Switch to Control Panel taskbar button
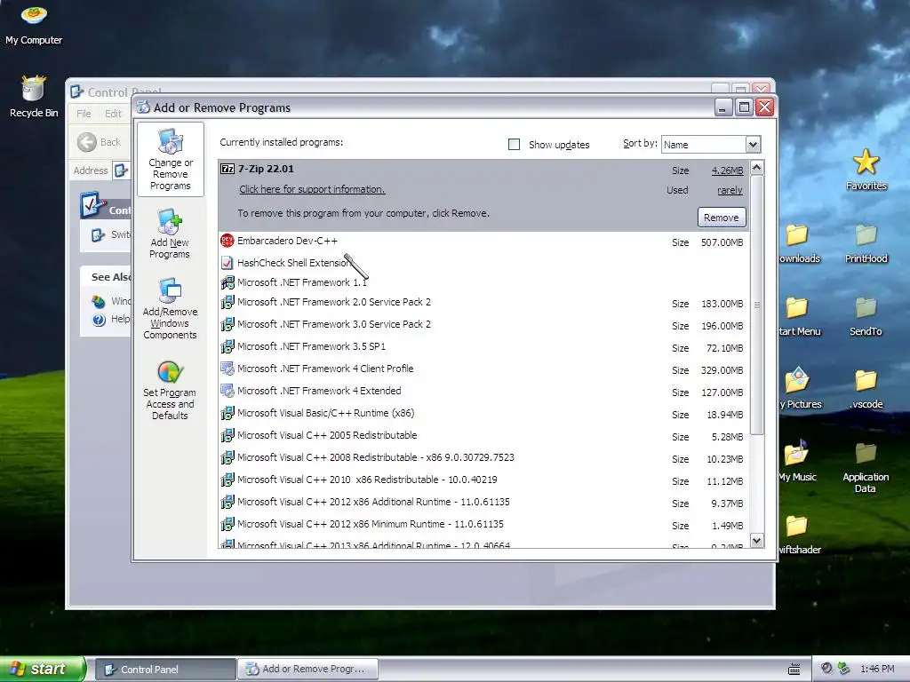Viewport: 910px width, 682px height. click(165, 670)
